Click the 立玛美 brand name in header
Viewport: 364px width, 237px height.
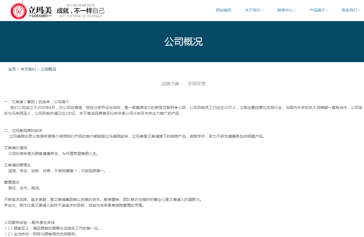point(40,11)
